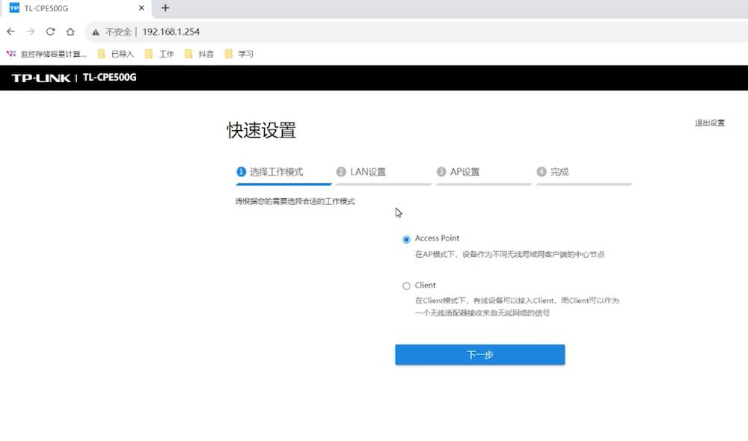Go to browser home page icon
Screen dimensions: 748x441
pyautogui.click(x=70, y=32)
